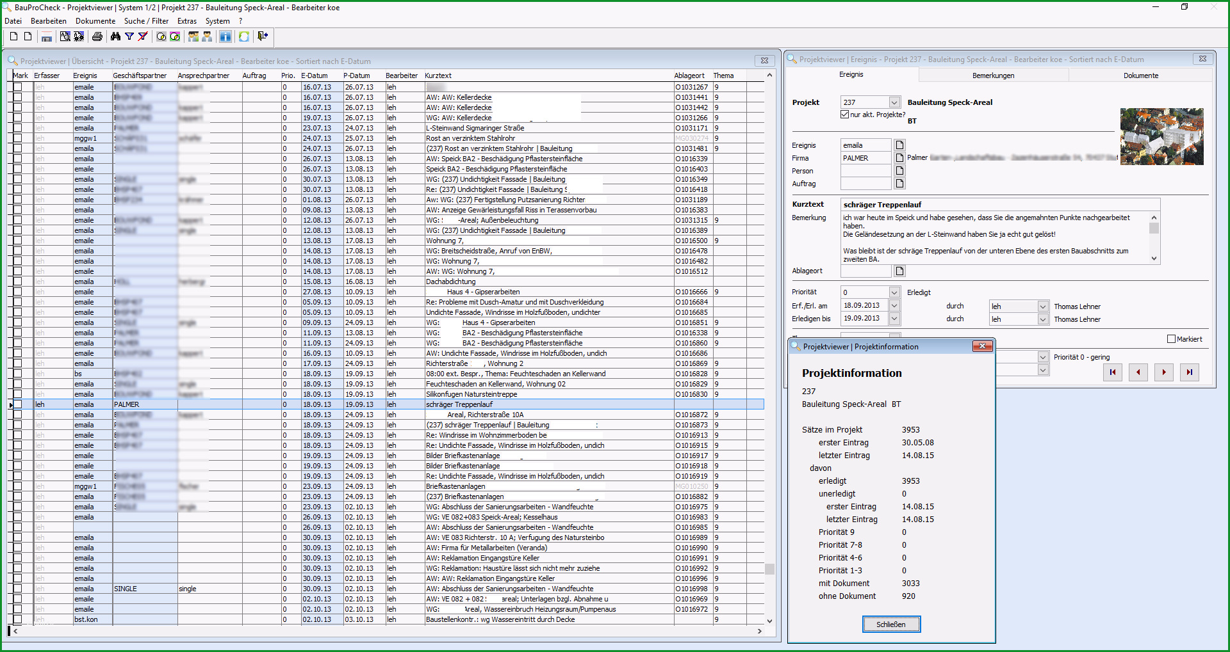1230x652 pixels.
Task: Toggle 'nur akt. Projekte?' checkbox
Action: coord(844,115)
